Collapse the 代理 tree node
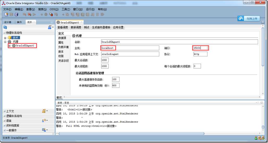The height and width of the screenshot is (143, 268). (x=5, y=42)
